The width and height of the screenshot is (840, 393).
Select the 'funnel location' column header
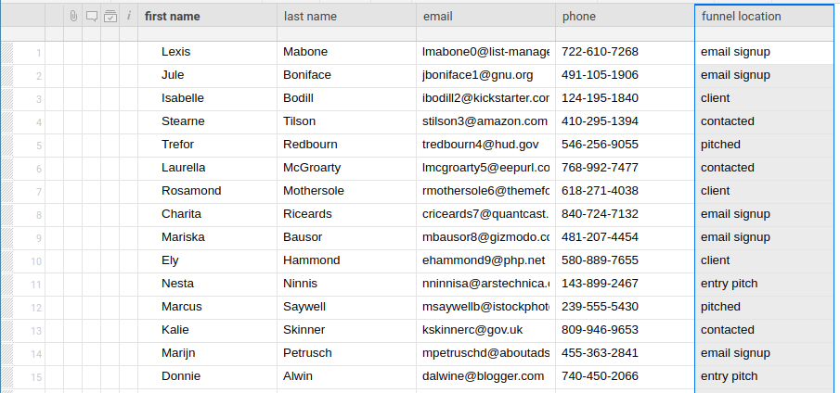point(763,16)
